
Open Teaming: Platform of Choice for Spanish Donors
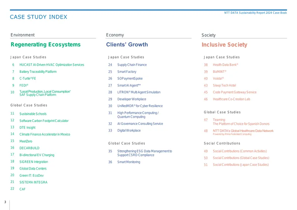point(241,122)
